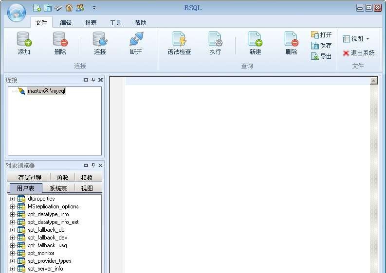
Task: Maximize the 连接 panel with its window icon
Action: 86,80
